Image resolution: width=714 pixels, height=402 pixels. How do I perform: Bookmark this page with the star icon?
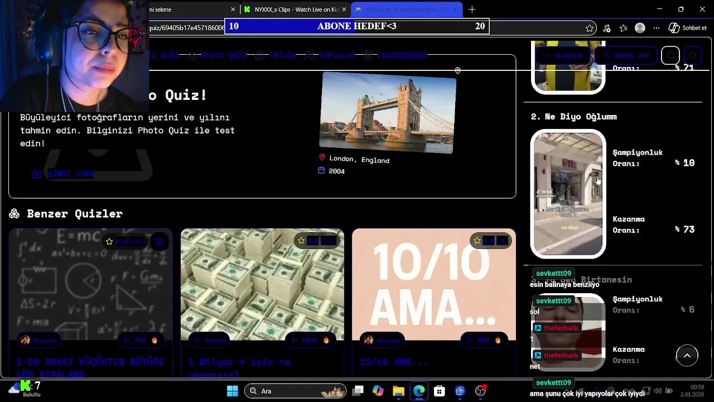[590, 28]
